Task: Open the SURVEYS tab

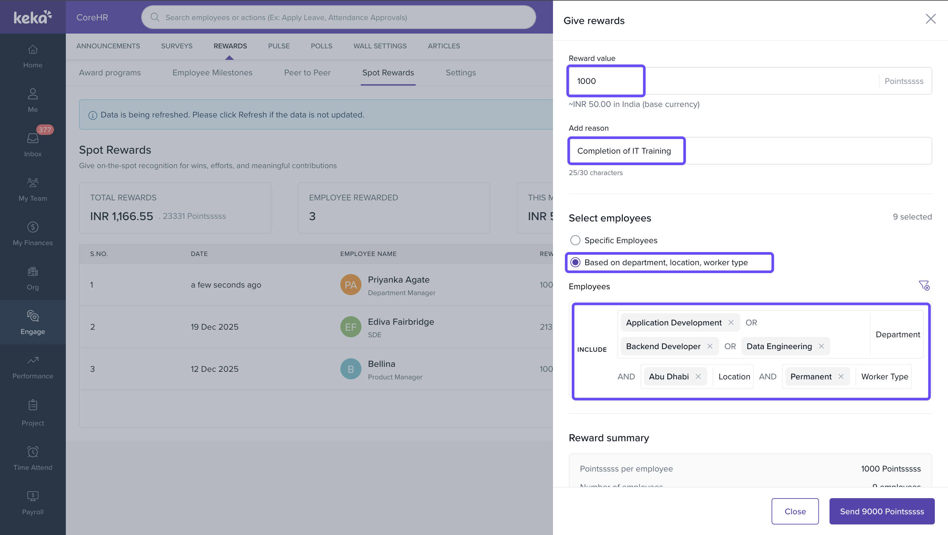Action: 177,46
